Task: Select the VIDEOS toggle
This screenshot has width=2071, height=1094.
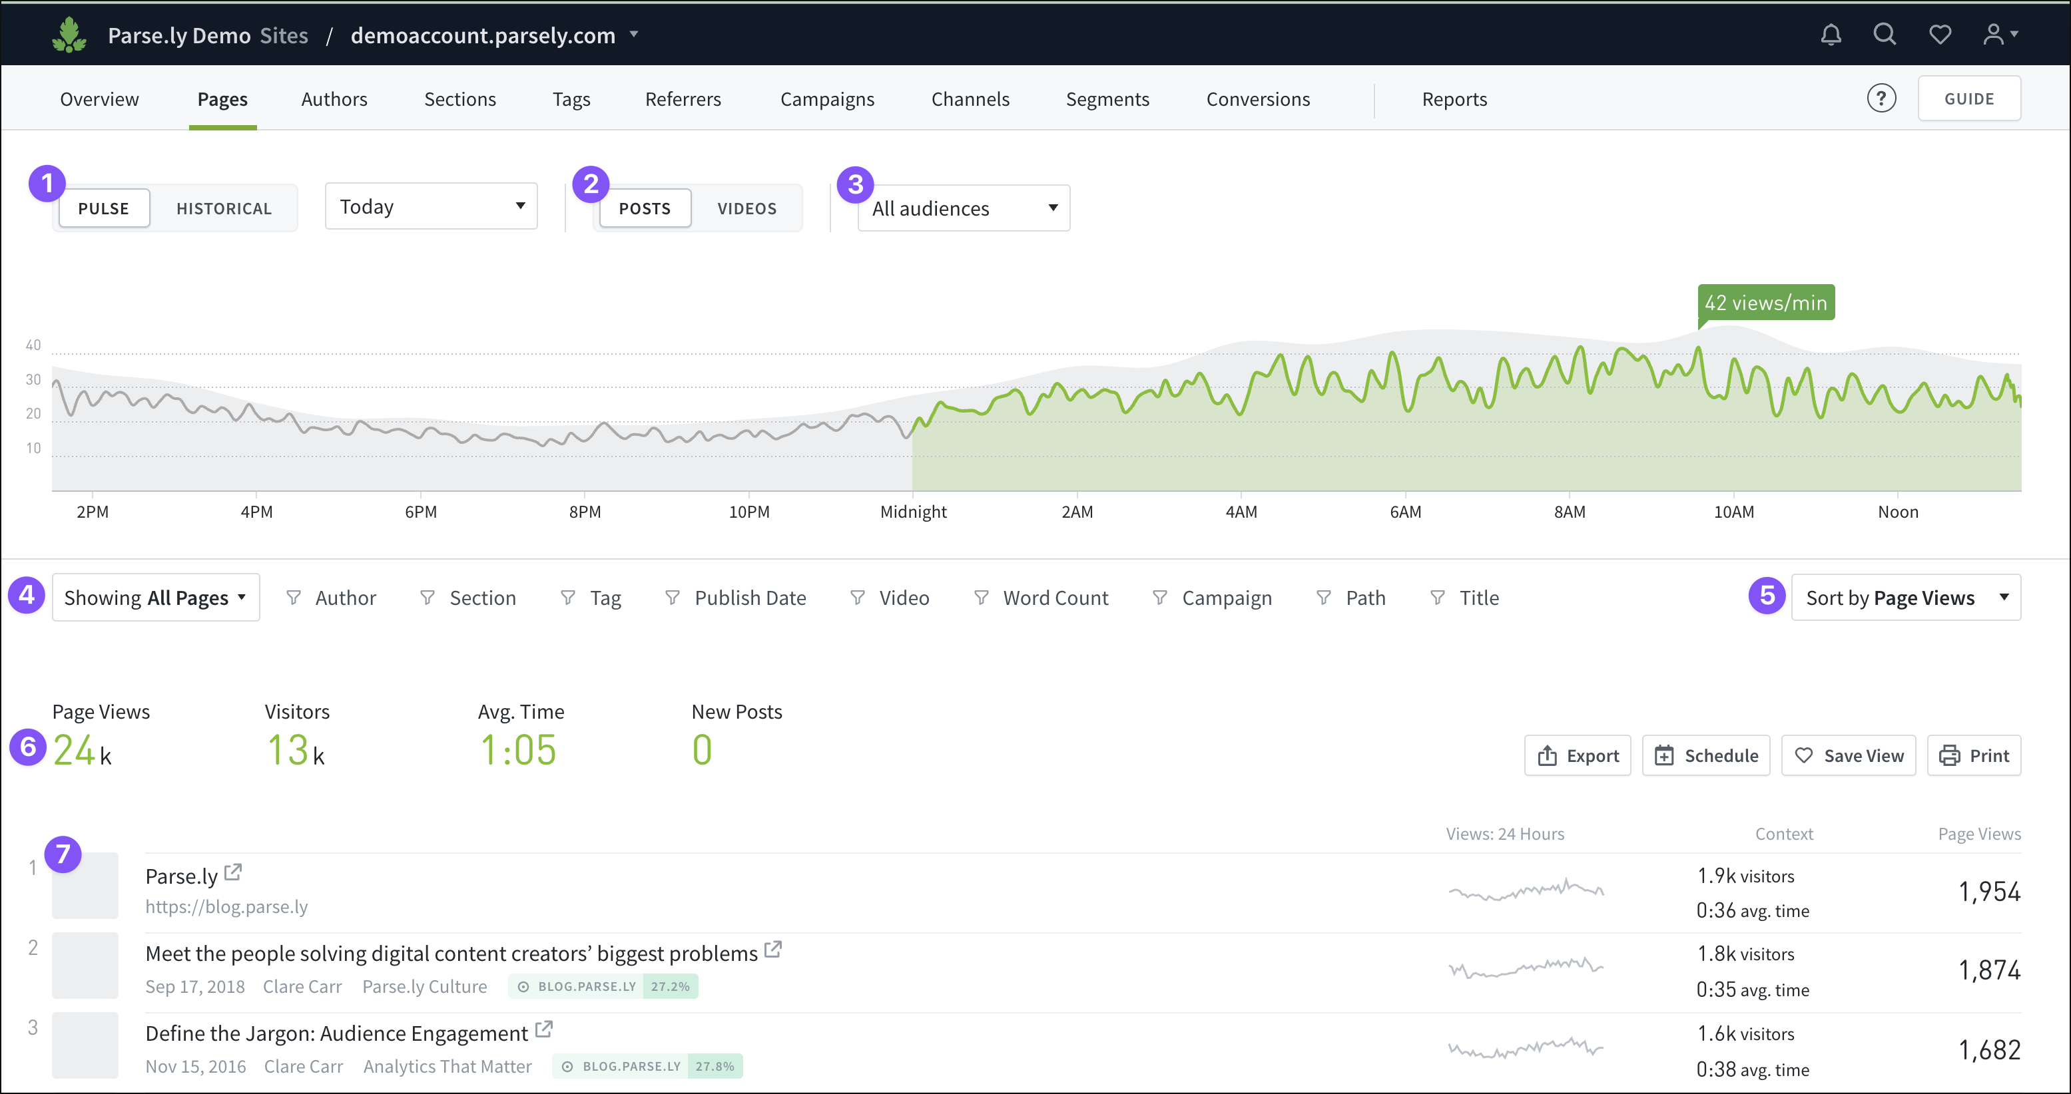Action: coord(747,208)
